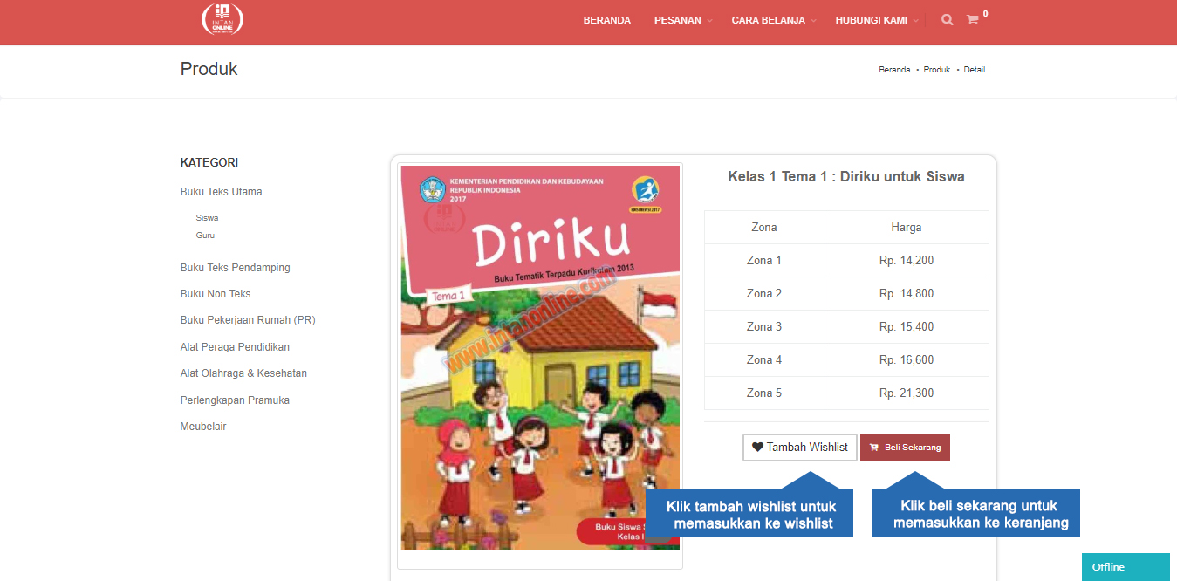Expand the Cara Belanja dropdown chevron
The image size is (1177, 581).
pyautogui.click(x=813, y=21)
